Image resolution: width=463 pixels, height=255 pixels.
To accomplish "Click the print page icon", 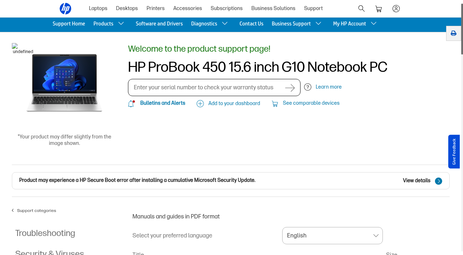I will click(454, 33).
